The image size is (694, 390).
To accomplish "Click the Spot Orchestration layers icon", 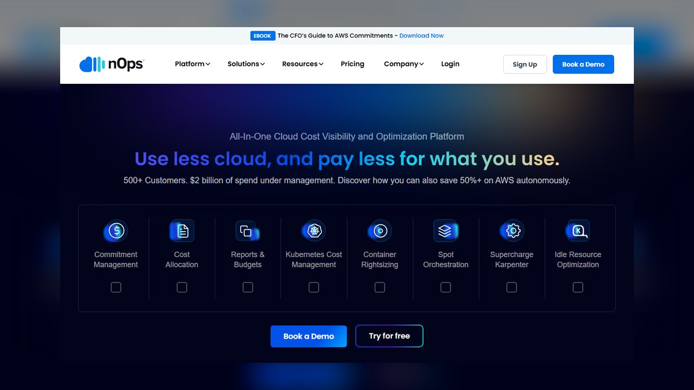I will click(x=445, y=231).
